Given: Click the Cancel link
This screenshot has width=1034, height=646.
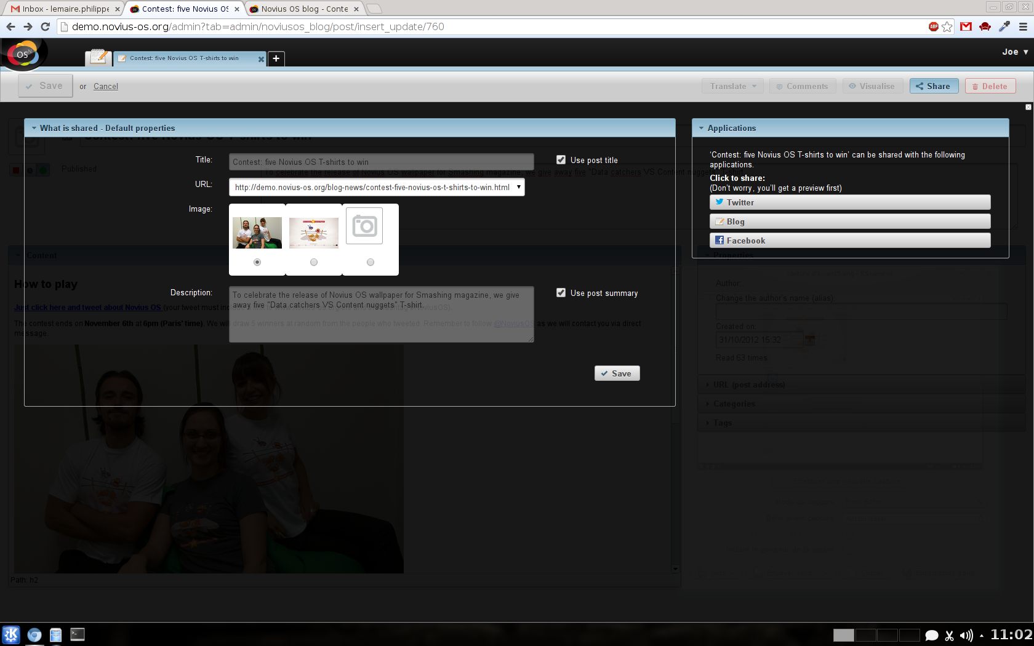Looking at the screenshot, I should click(x=106, y=86).
